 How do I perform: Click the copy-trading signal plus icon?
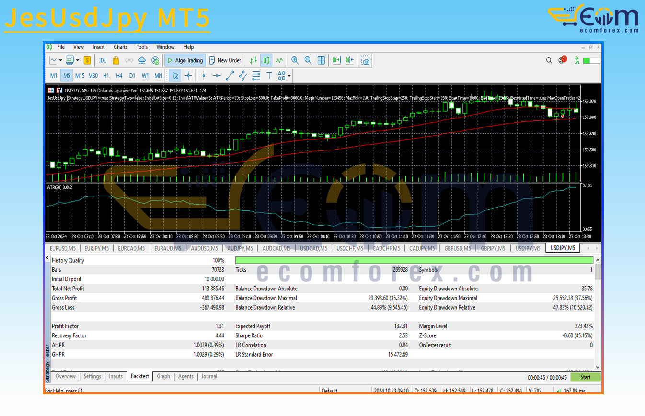click(155, 60)
